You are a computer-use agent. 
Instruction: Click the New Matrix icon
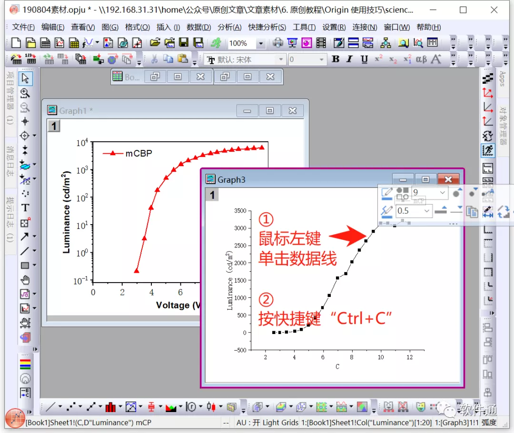[74, 43]
